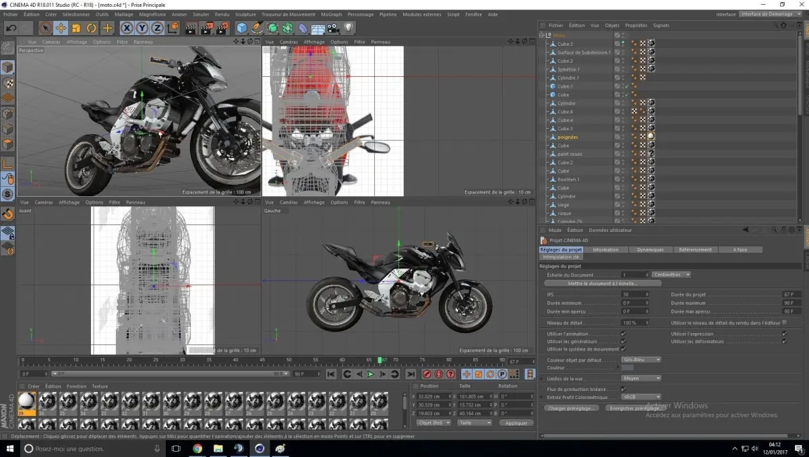Add a floor environment object

pyautogui.click(x=318, y=28)
